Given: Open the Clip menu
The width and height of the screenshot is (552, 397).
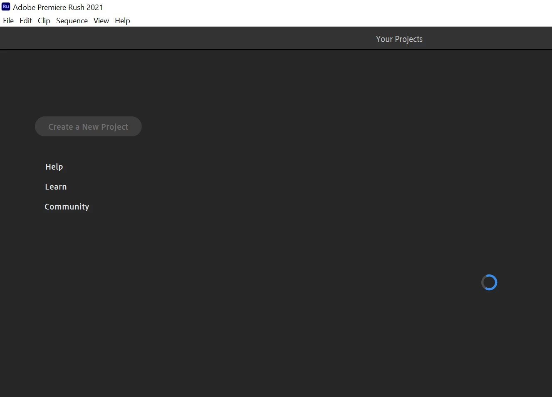Looking at the screenshot, I should (x=44, y=21).
